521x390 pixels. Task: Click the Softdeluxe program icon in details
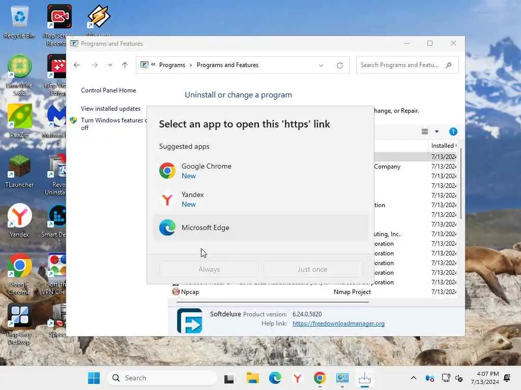tap(189, 321)
